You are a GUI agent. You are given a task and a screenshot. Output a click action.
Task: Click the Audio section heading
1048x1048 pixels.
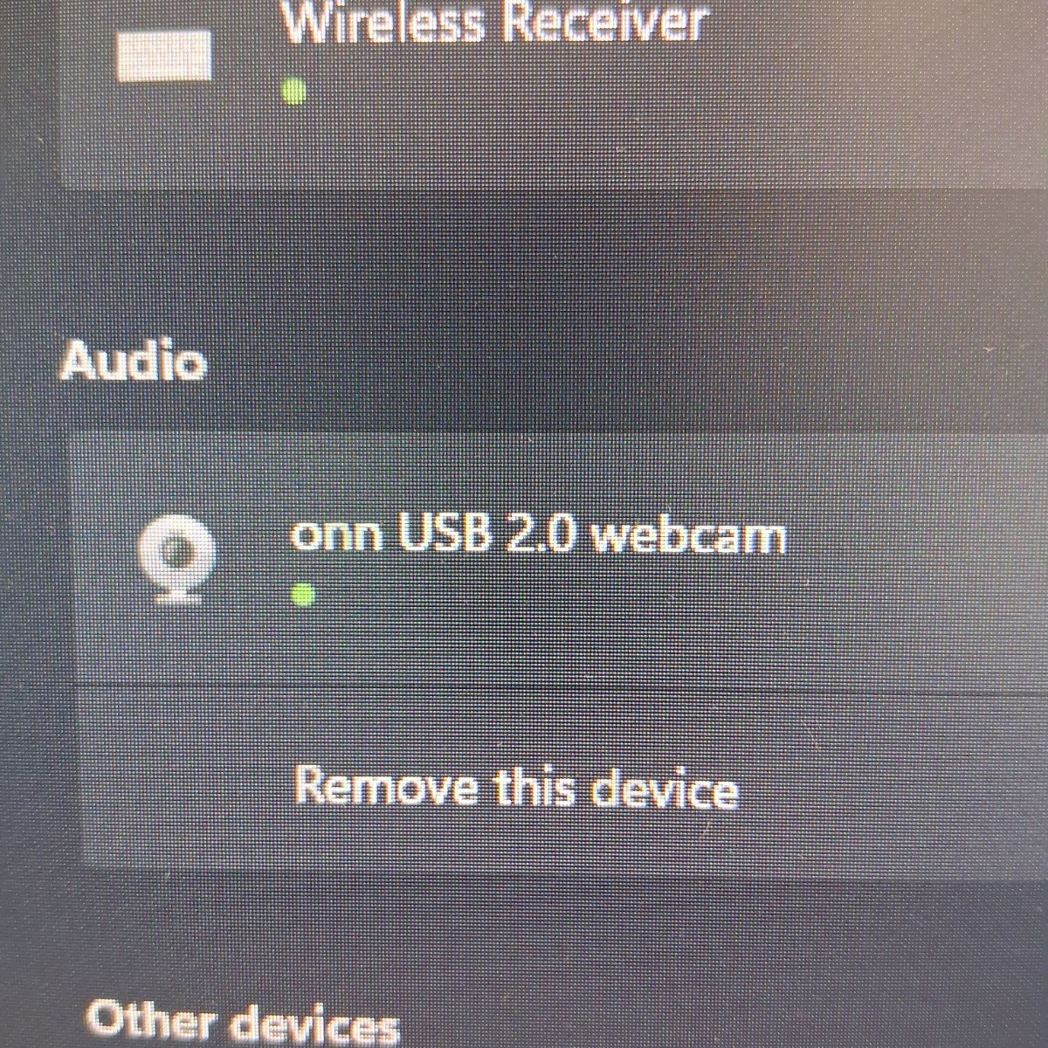(134, 360)
